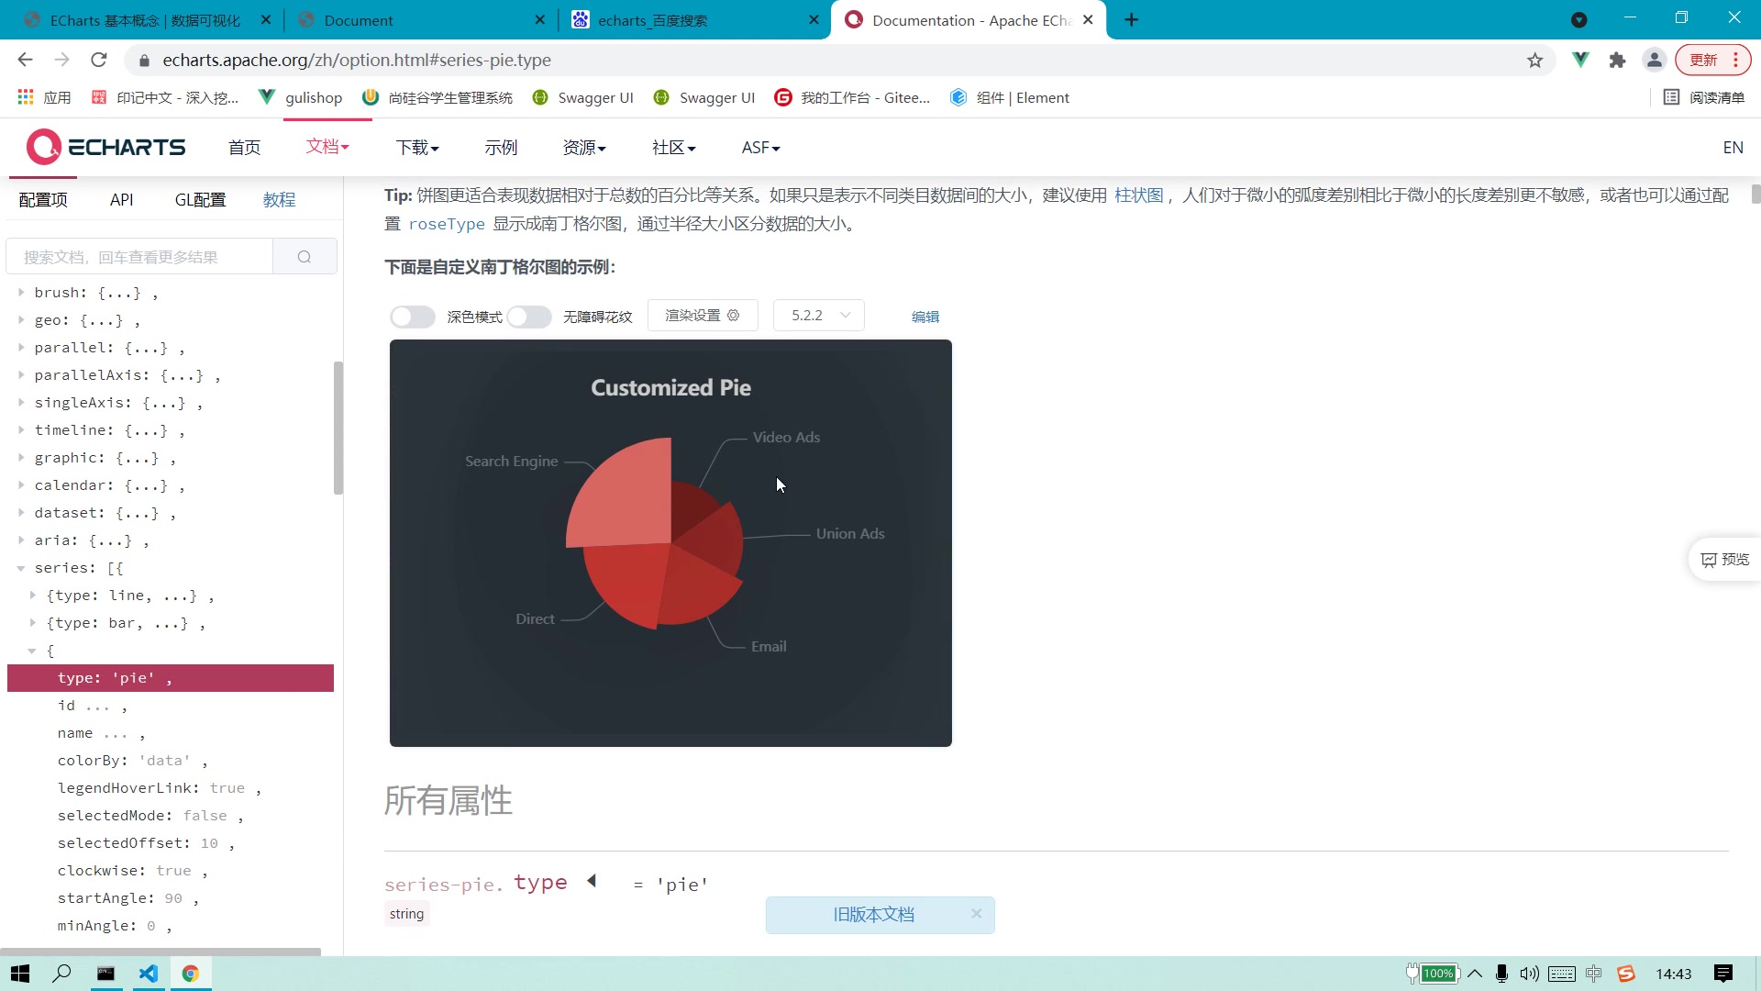Open the 应用 apps bookmark
The image size is (1761, 991).
[44, 97]
